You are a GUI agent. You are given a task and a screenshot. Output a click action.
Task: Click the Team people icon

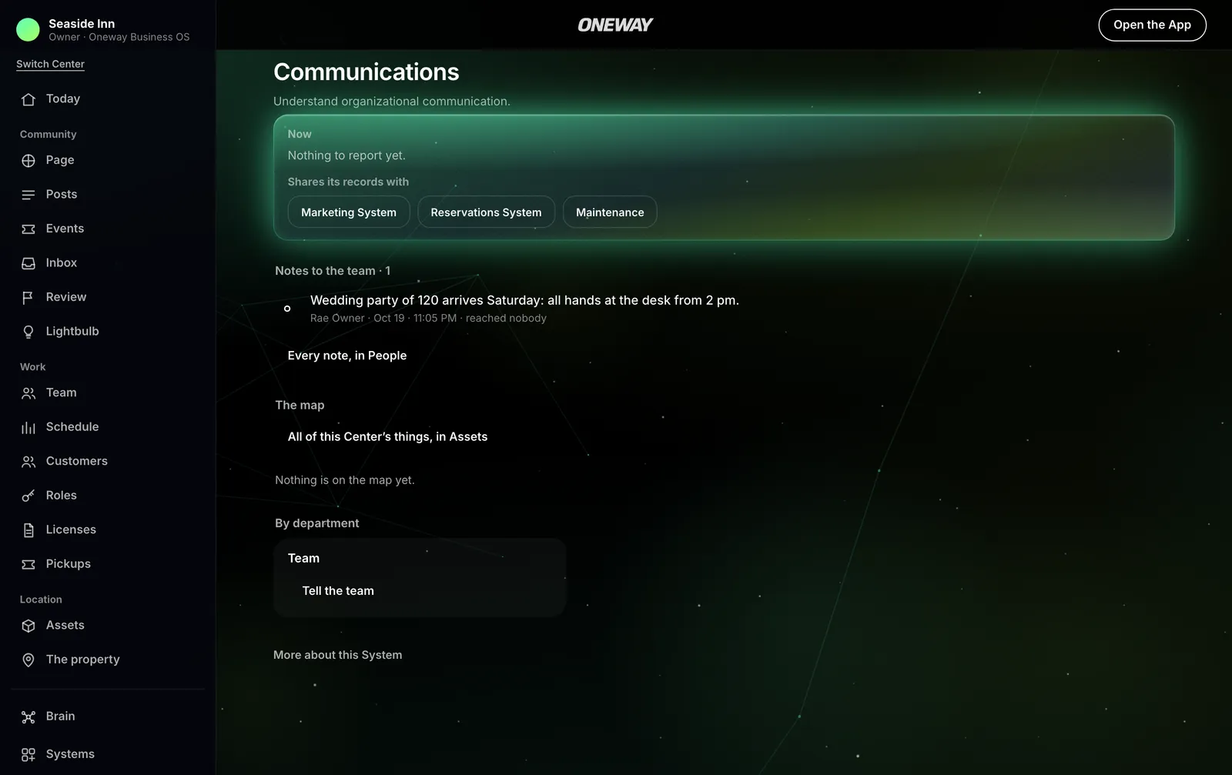pyautogui.click(x=28, y=393)
